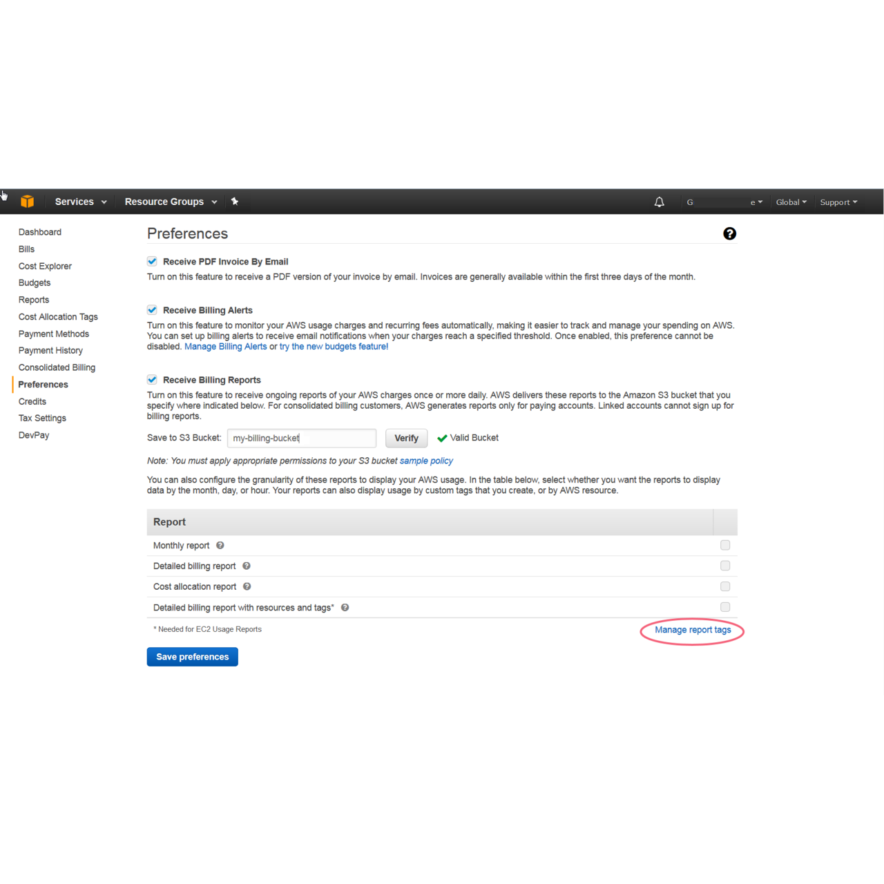The width and height of the screenshot is (884, 884).
Task: Click help icon beside resources and tags report
Action: coord(345,608)
